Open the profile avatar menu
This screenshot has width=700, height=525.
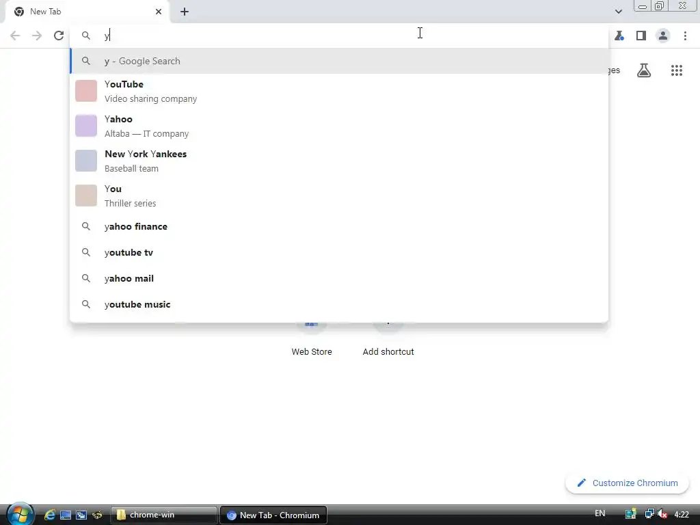click(x=663, y=36)
